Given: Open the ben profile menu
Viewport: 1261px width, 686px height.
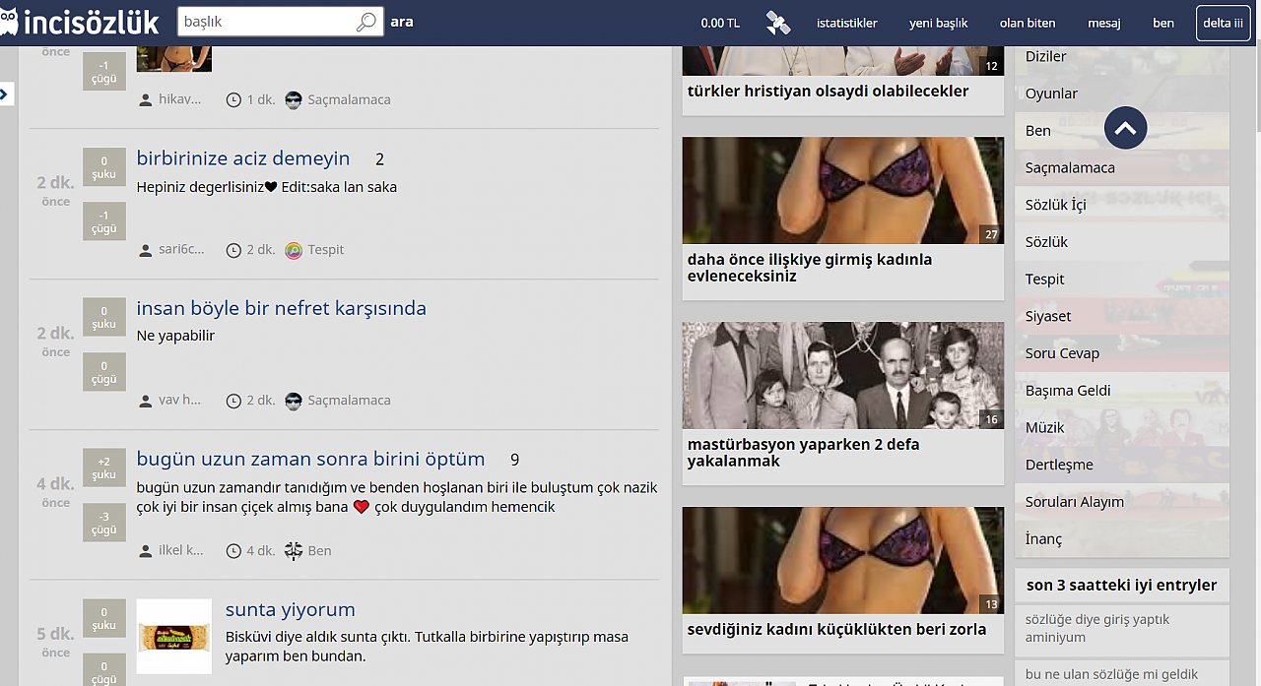Looking at the screenshot, I should pos(1163,23).
